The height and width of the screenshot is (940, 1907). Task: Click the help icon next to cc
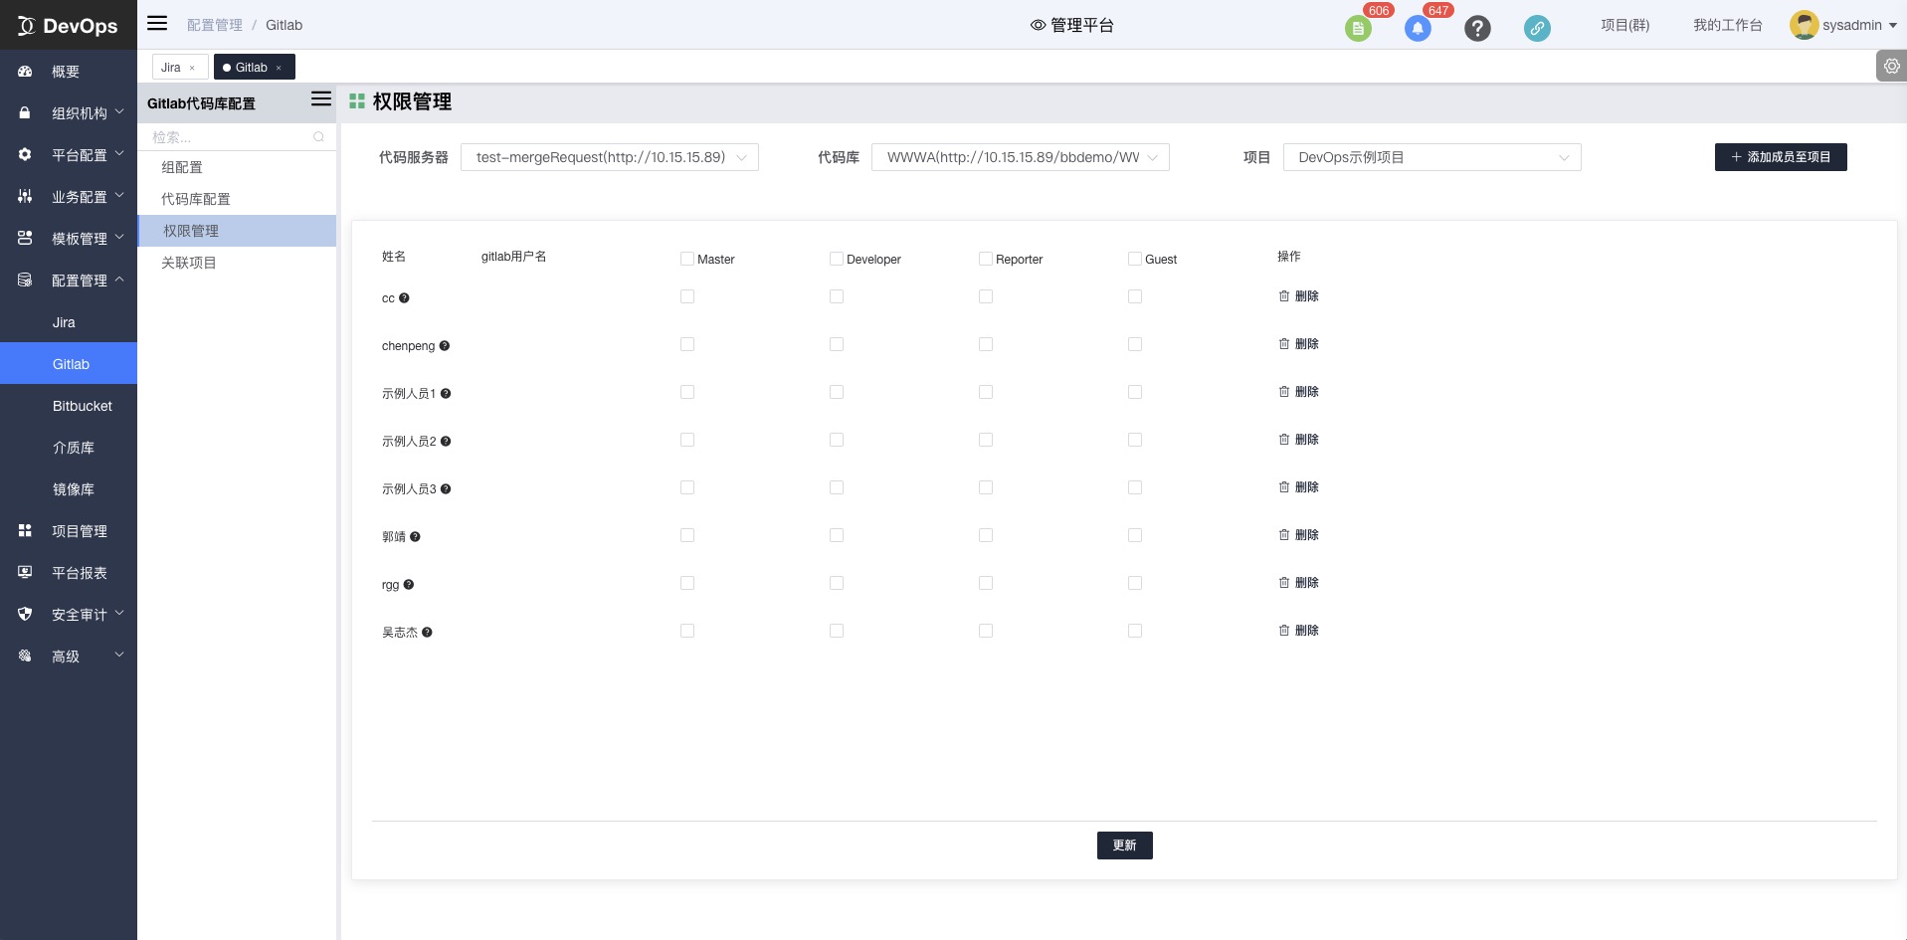click(x=404, y=298)
